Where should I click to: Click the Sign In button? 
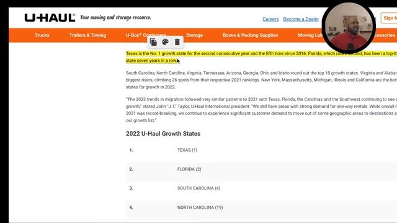pos(390,18)
